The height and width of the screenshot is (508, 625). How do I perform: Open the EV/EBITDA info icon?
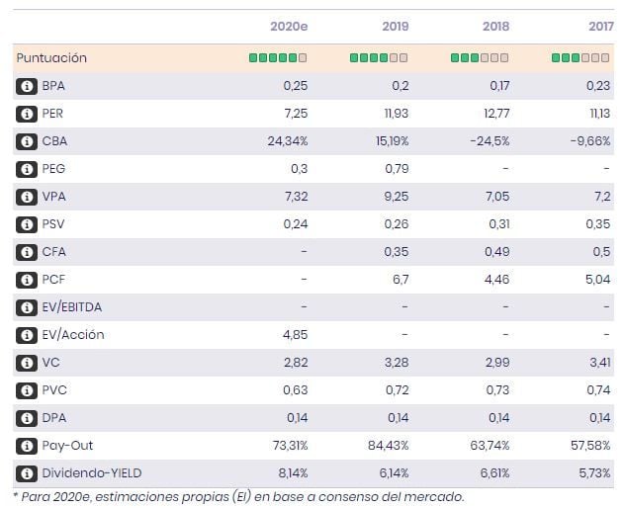pos(26,307)
